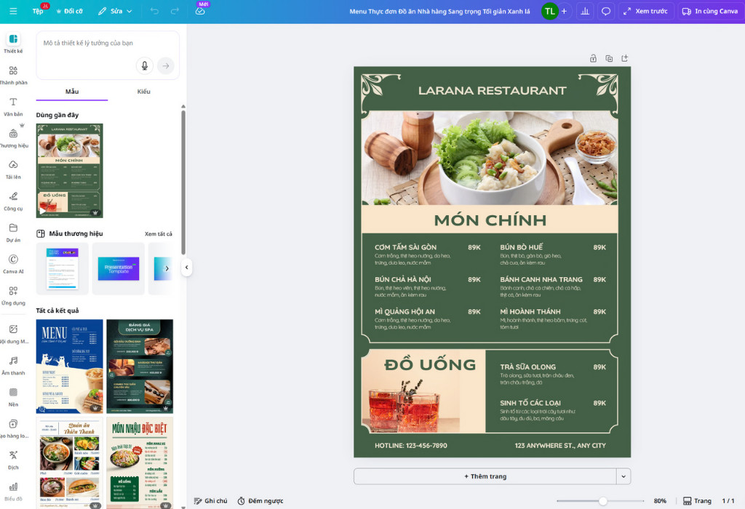Viewport: 745px width, 509px height.
Task: Open the comments icon in the top bar
Action: [x=605, y=12]
